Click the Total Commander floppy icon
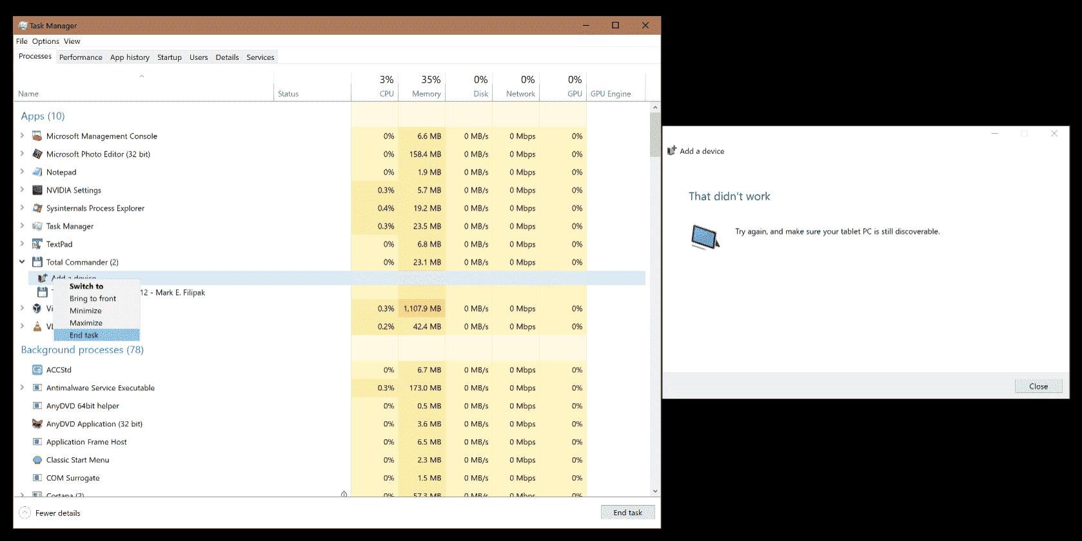Screen dimensions: 1082x541 pos(37,262)
